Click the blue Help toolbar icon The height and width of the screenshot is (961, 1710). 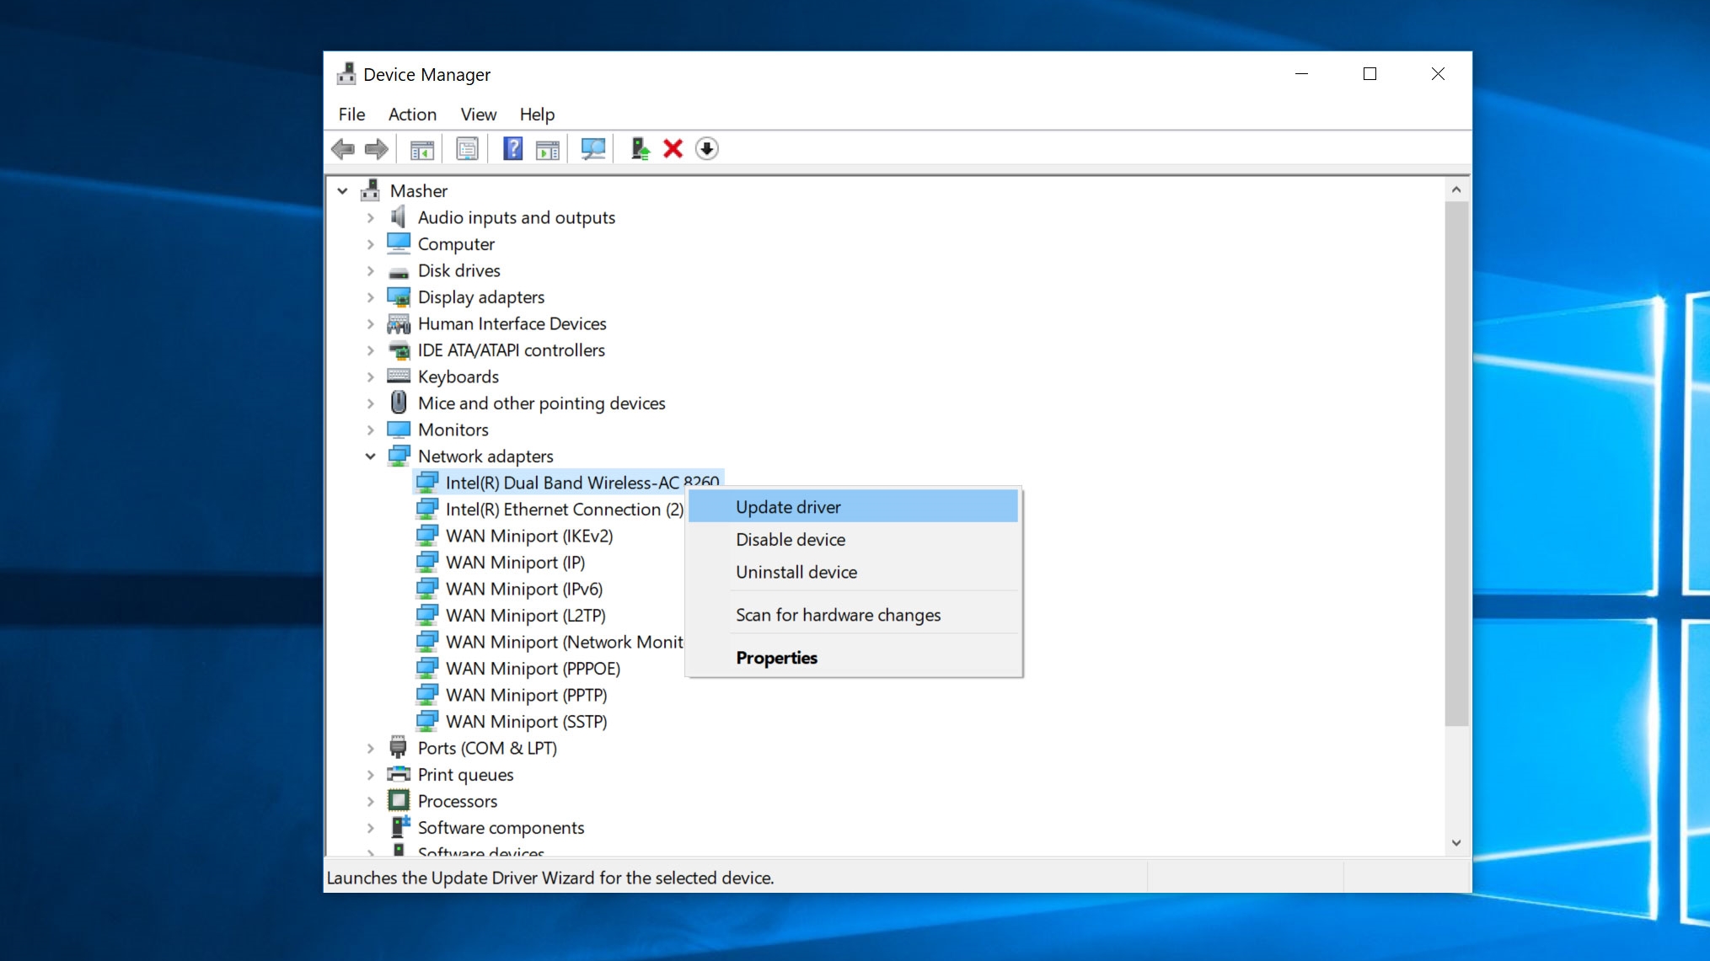click(512, 149)
